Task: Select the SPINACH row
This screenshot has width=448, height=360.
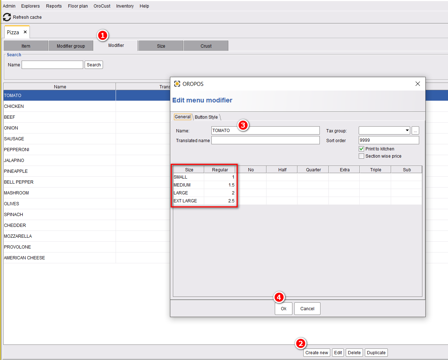Action: 86,215
